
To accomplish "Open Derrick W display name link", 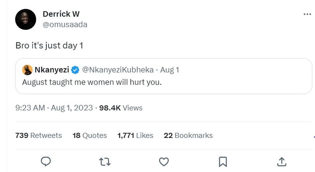I will click(61, 14).
